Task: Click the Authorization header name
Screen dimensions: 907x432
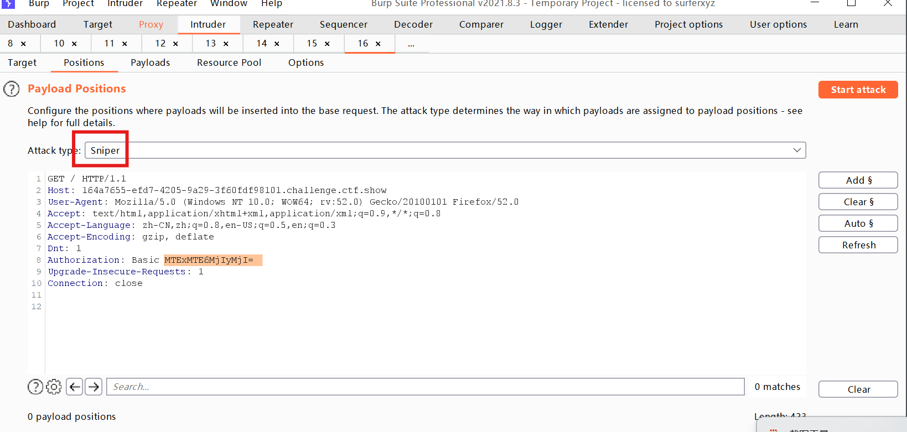Action: tap(83, 260)
